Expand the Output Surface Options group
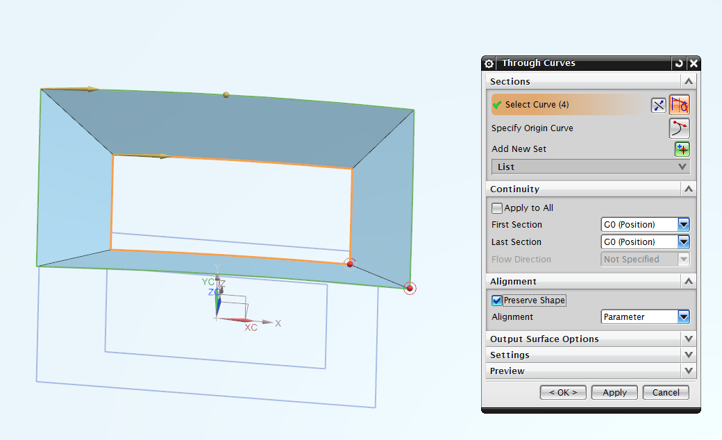 point(689,339)
